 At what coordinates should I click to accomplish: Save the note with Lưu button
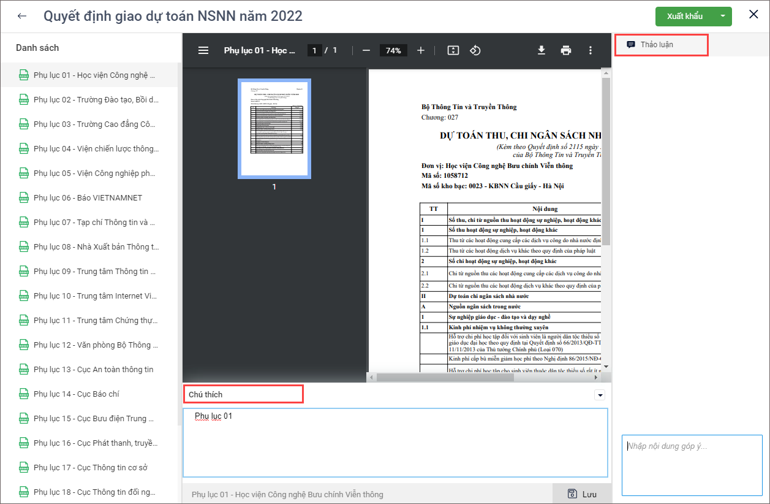click(582, 494)
